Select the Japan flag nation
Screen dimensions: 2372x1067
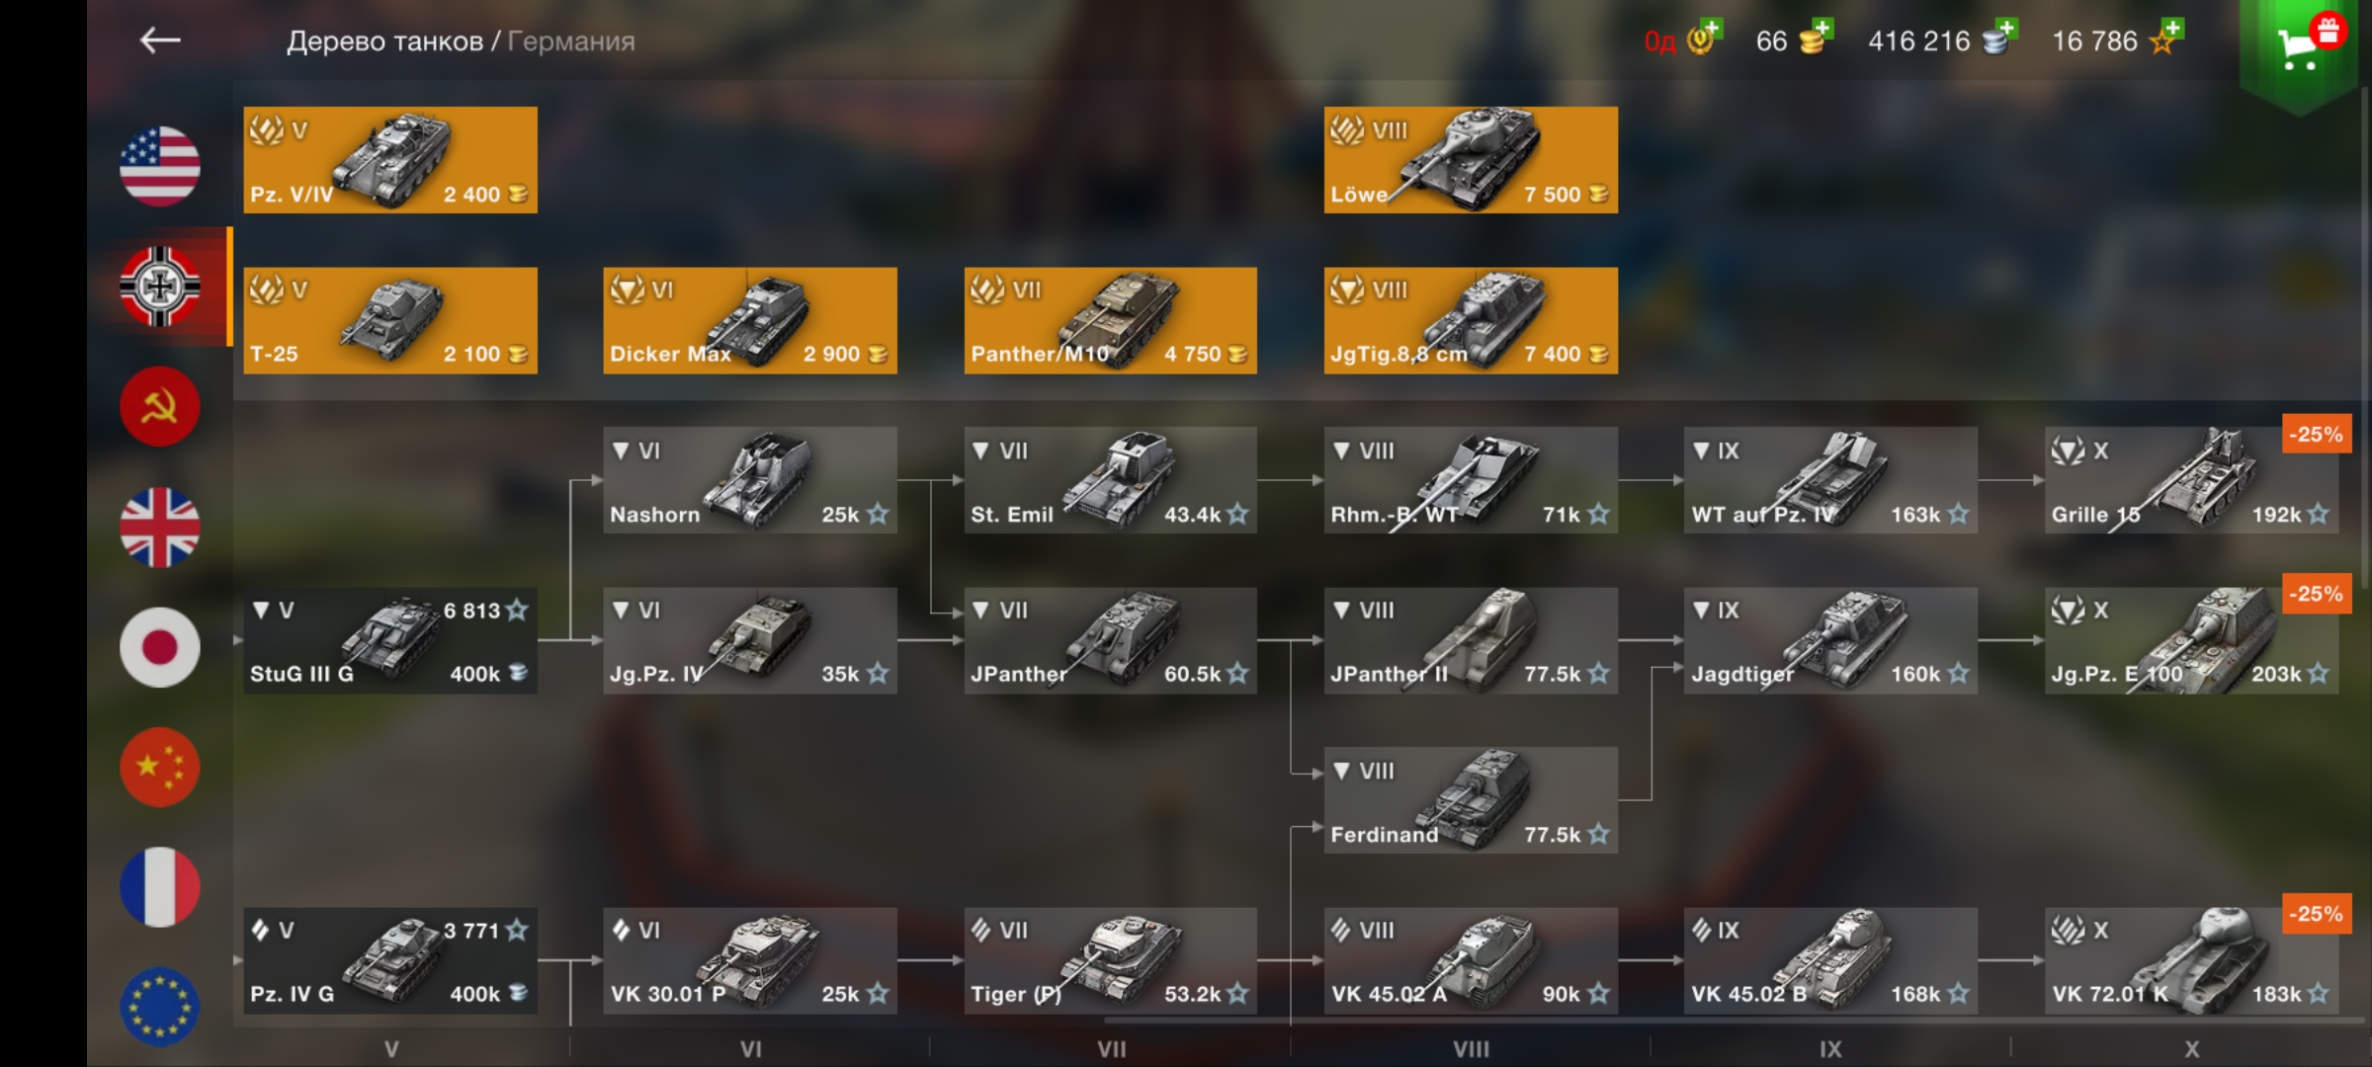tap(160, 647)
